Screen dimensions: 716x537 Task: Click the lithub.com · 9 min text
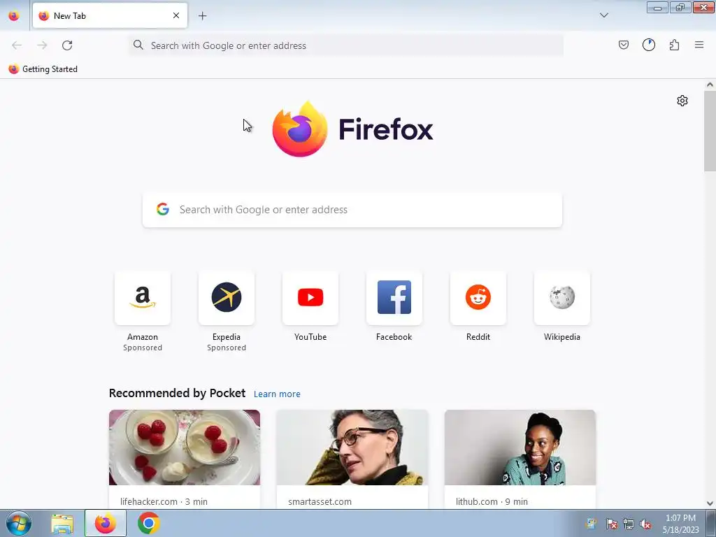pos(492,501)
